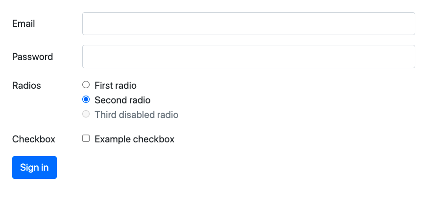Click the "First radio" label text
The width and height of the screenshot is (428, 197).
pos(115,86)
